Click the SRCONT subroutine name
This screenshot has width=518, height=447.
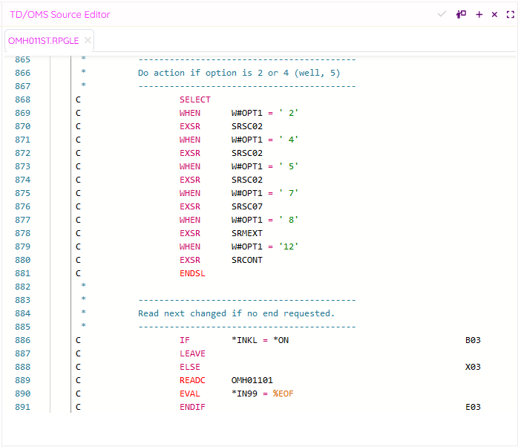[x=246, y=260]
